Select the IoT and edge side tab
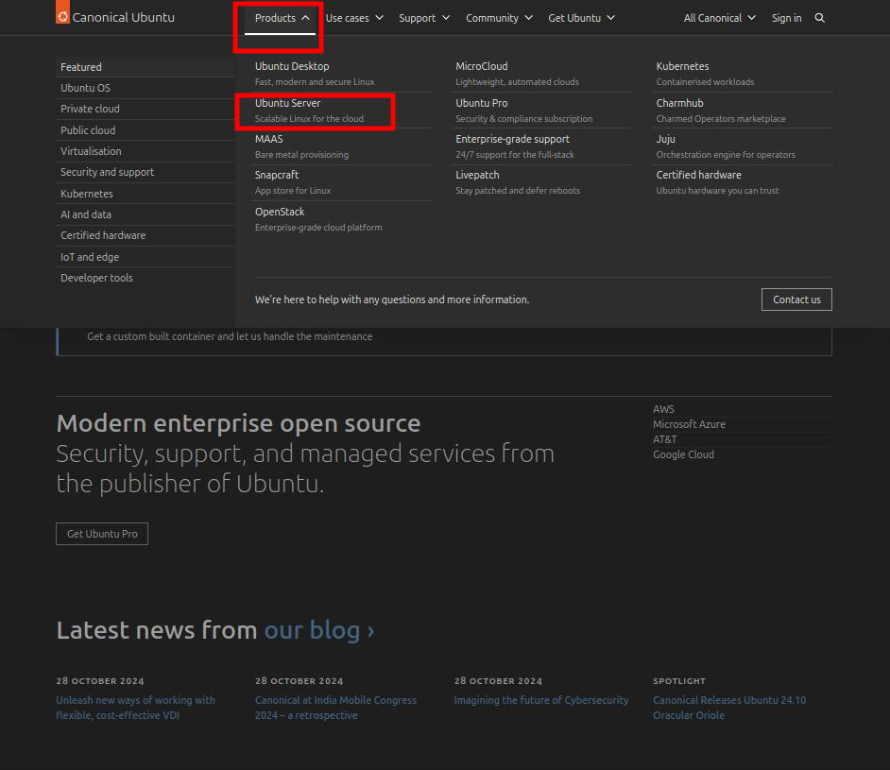The width and height of the screenshot is (890, 770). click(145, 256)
